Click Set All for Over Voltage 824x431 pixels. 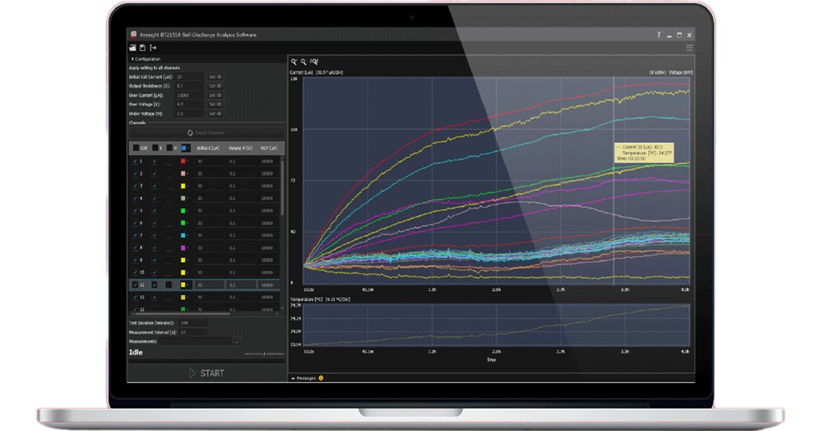coord(215,104)
